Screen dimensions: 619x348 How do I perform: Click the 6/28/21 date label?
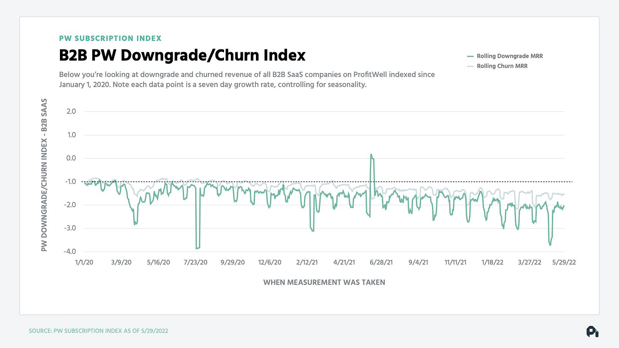[381, 262]
